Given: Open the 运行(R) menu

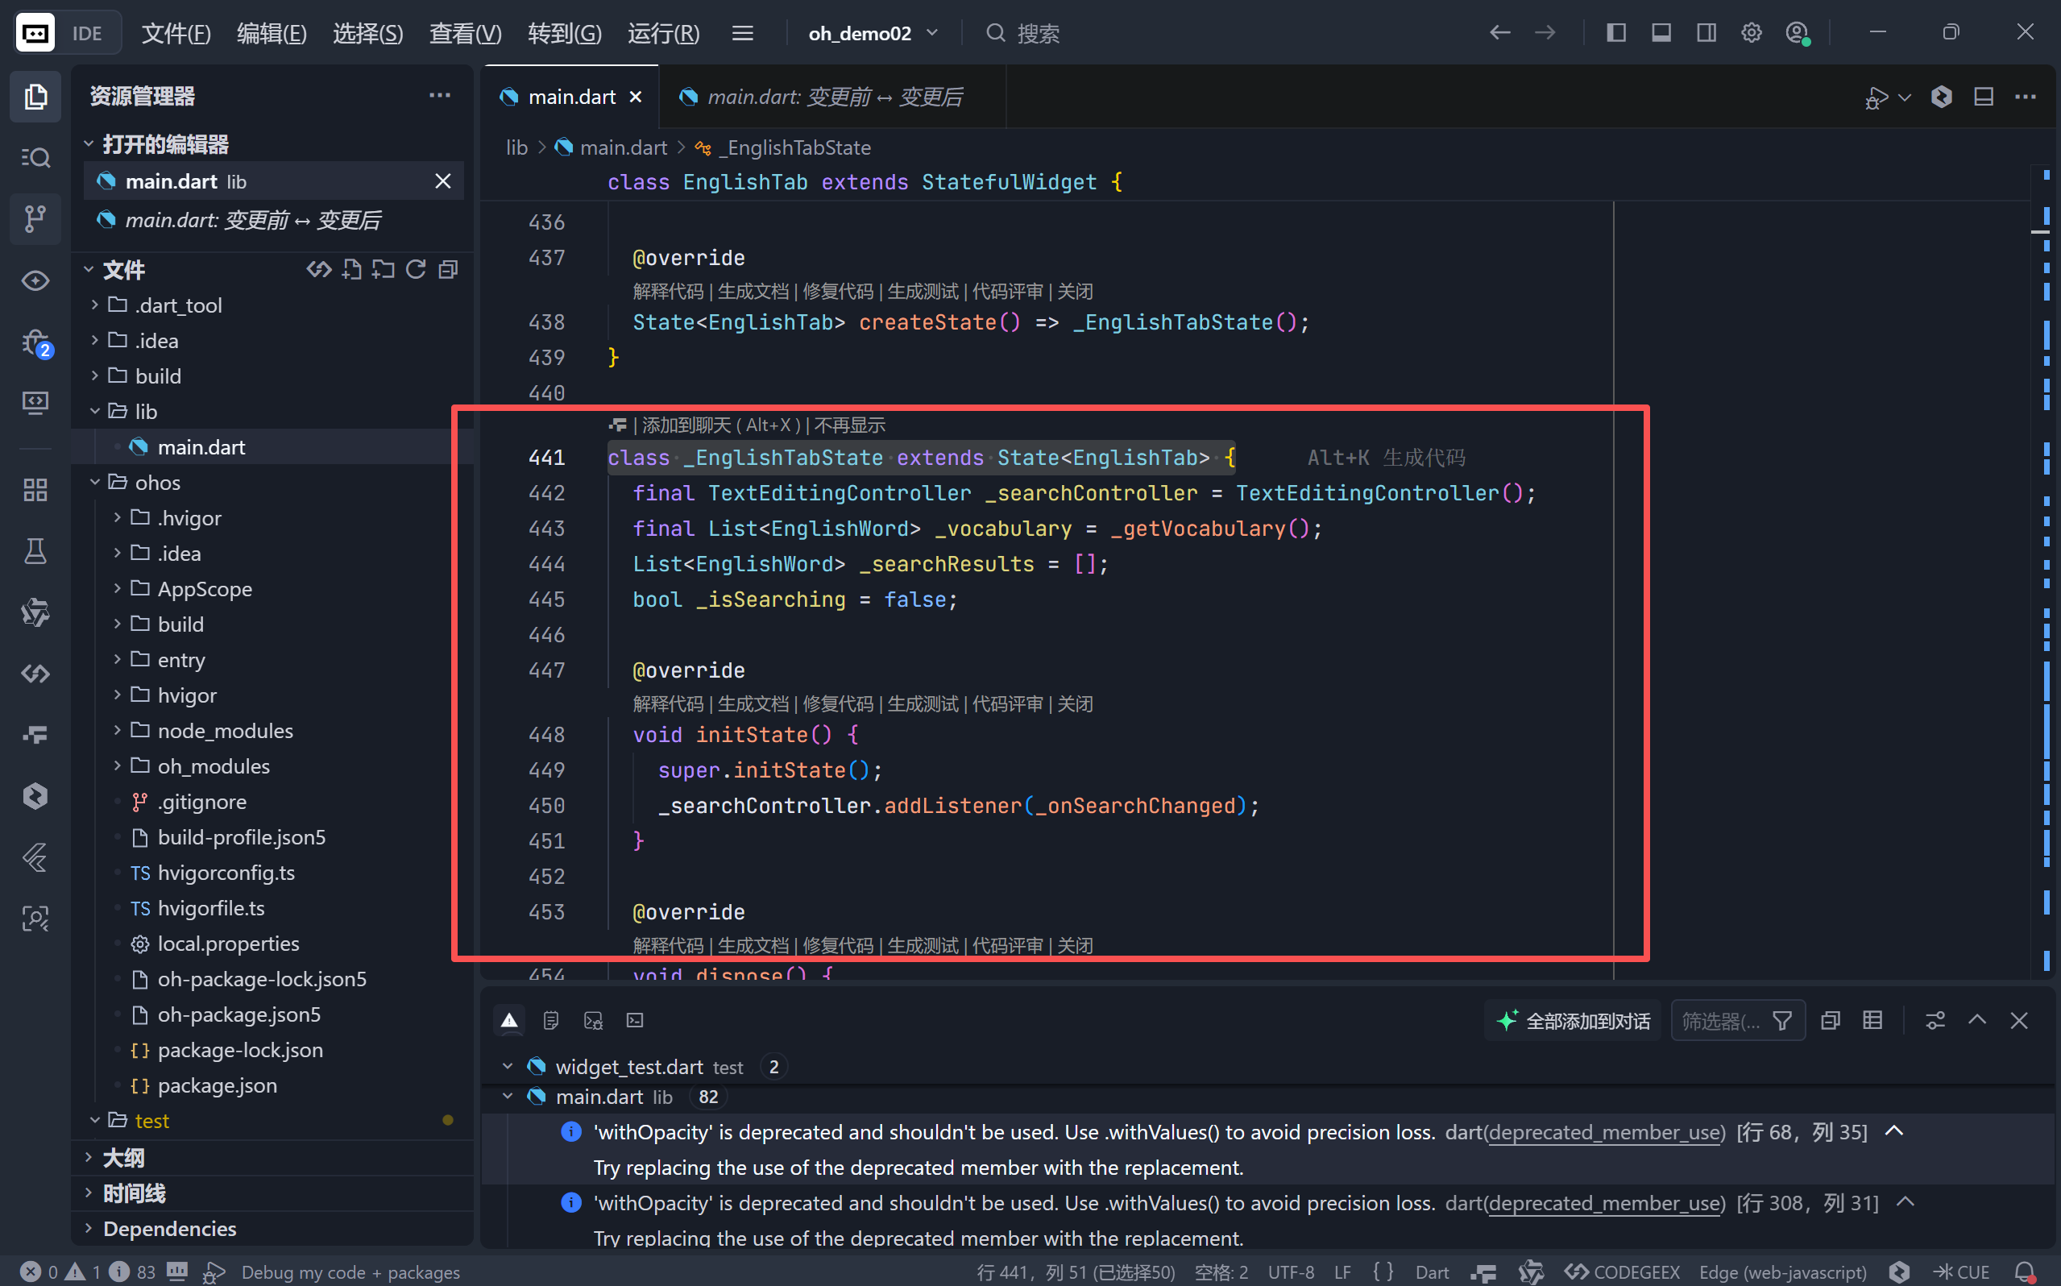Looking at the screenshot, I should click(x=663, y=33).
